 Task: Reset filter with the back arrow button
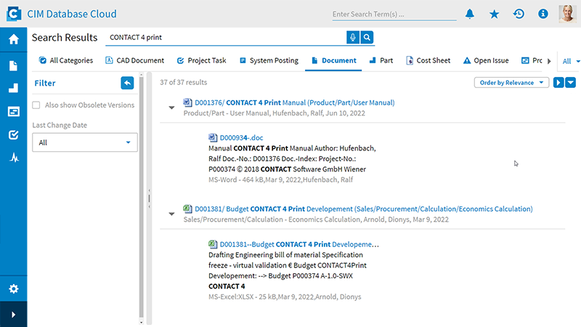pos(128,83)
